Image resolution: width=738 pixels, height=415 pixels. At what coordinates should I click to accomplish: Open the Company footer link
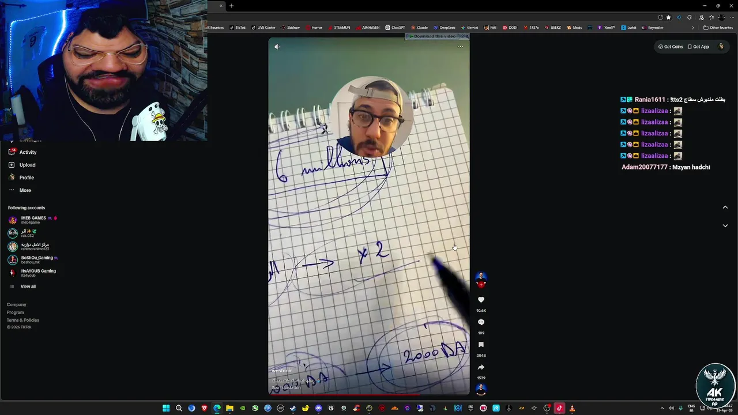point(16,304)
